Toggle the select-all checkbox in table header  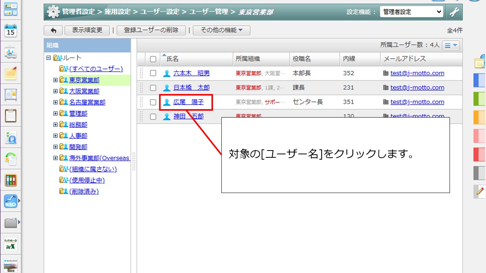[x=153, y=59]
